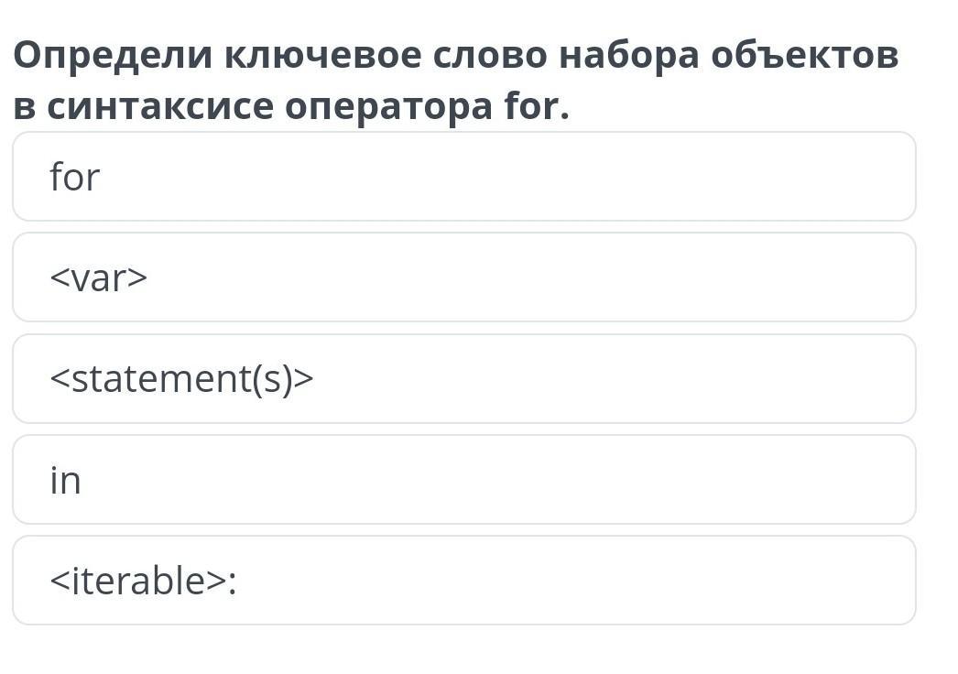
Task: Choose the '<iterable>:' answer option
Action: point(463,581)
